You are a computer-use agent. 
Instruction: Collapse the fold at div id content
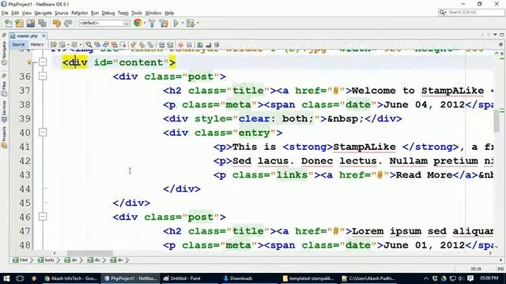point(43,62)
